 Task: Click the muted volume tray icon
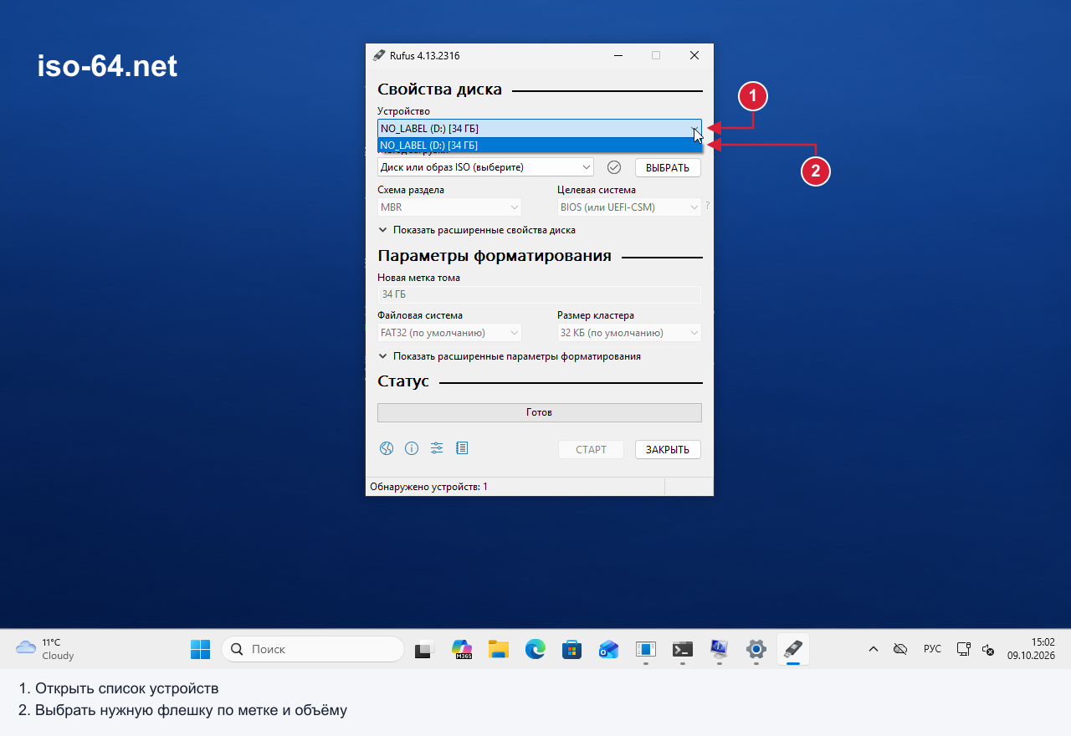click(987, 649)
